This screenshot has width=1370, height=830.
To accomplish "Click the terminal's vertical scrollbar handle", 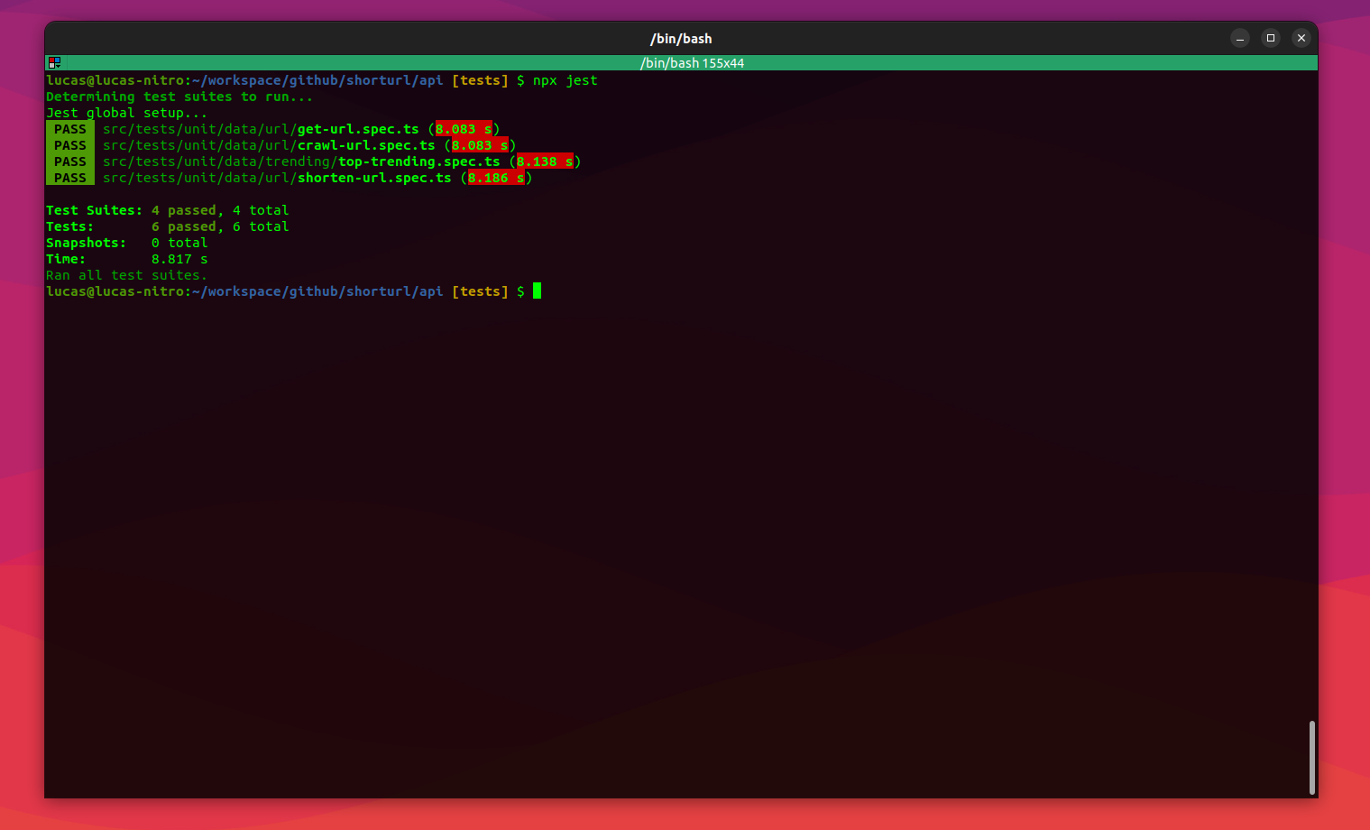I will 1311,757.
